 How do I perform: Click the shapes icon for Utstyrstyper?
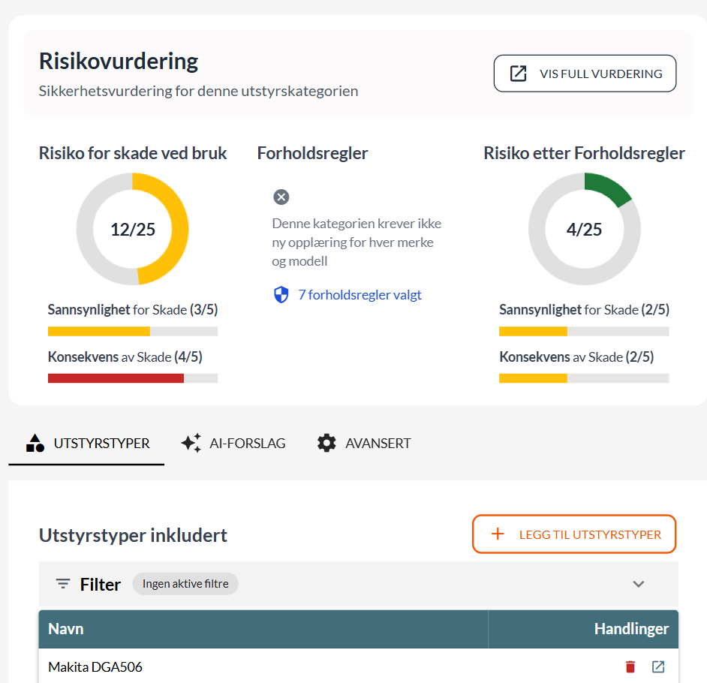tap(35, 443)
